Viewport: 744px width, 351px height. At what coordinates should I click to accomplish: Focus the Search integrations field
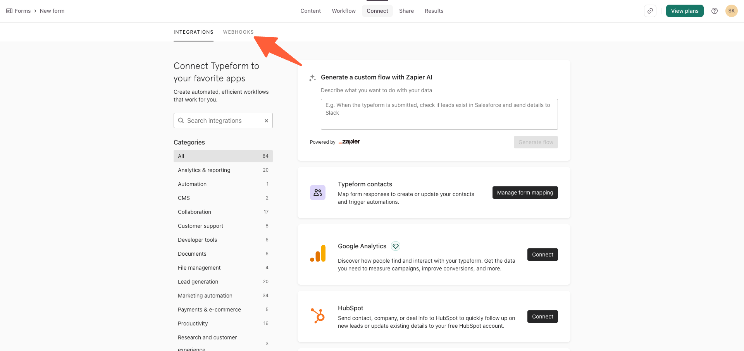[x=223, y=120]
